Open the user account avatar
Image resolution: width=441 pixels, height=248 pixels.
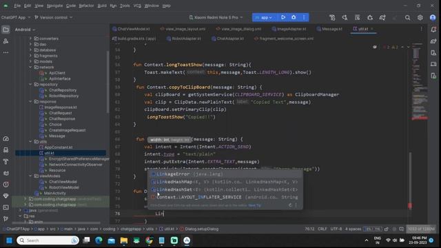(x=433, y=18)
